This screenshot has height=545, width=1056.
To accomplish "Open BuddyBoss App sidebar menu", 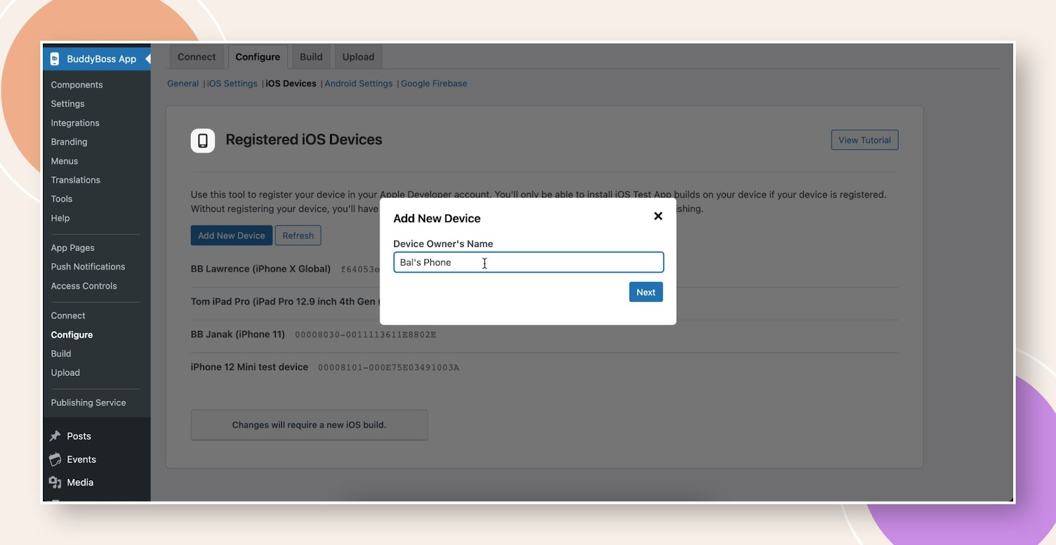I will pyautogui.click(x=96, y=59).
